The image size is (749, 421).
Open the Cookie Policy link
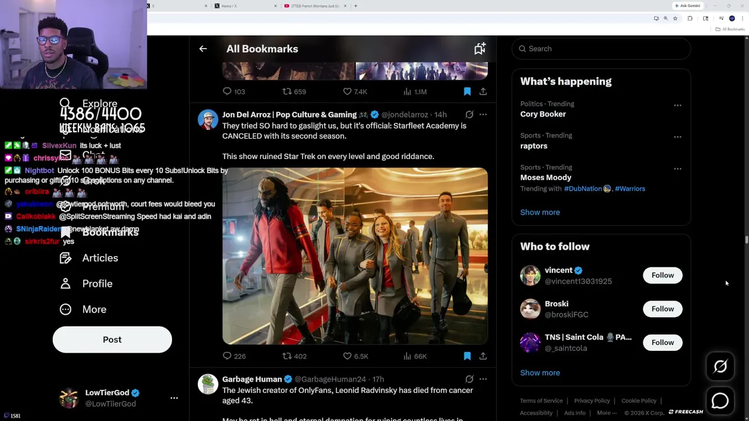tap(638, 401)
